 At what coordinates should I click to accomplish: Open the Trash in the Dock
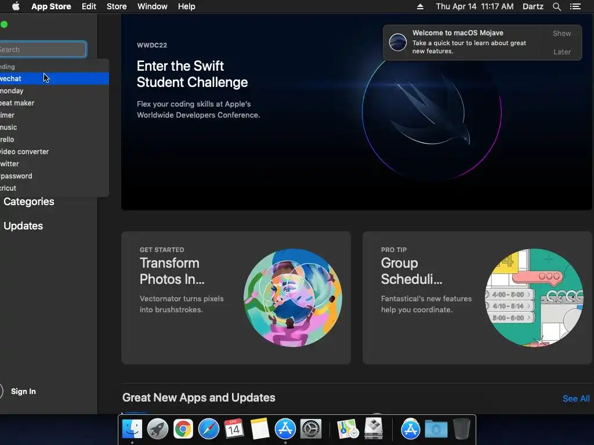[x=461, y=429]
